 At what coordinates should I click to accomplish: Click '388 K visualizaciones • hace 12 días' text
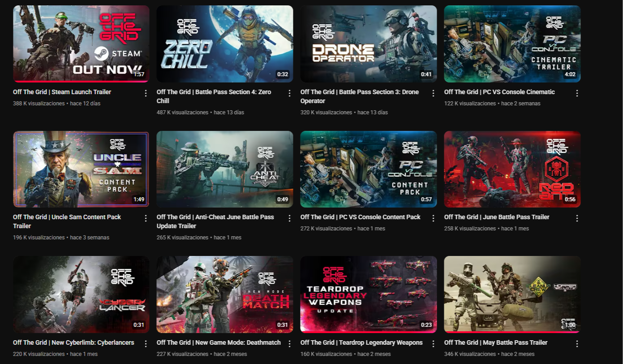click(x=56, y=104)
